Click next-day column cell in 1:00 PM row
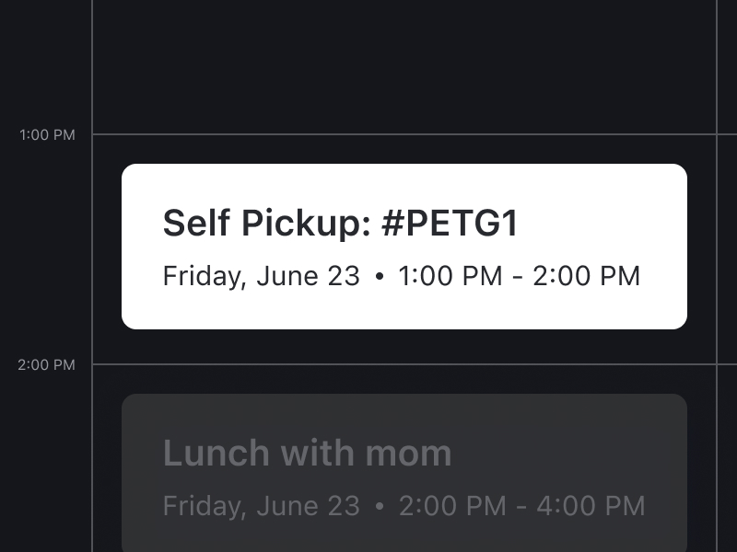The image size is (737, 552). (x=728, y=248)
